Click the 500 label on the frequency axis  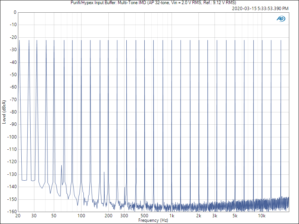[x=144, y=216]
